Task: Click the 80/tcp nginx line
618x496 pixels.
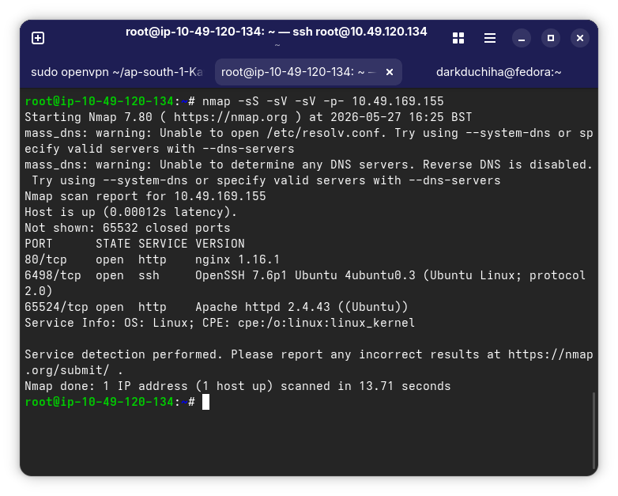Action: [x=153, y=259]
